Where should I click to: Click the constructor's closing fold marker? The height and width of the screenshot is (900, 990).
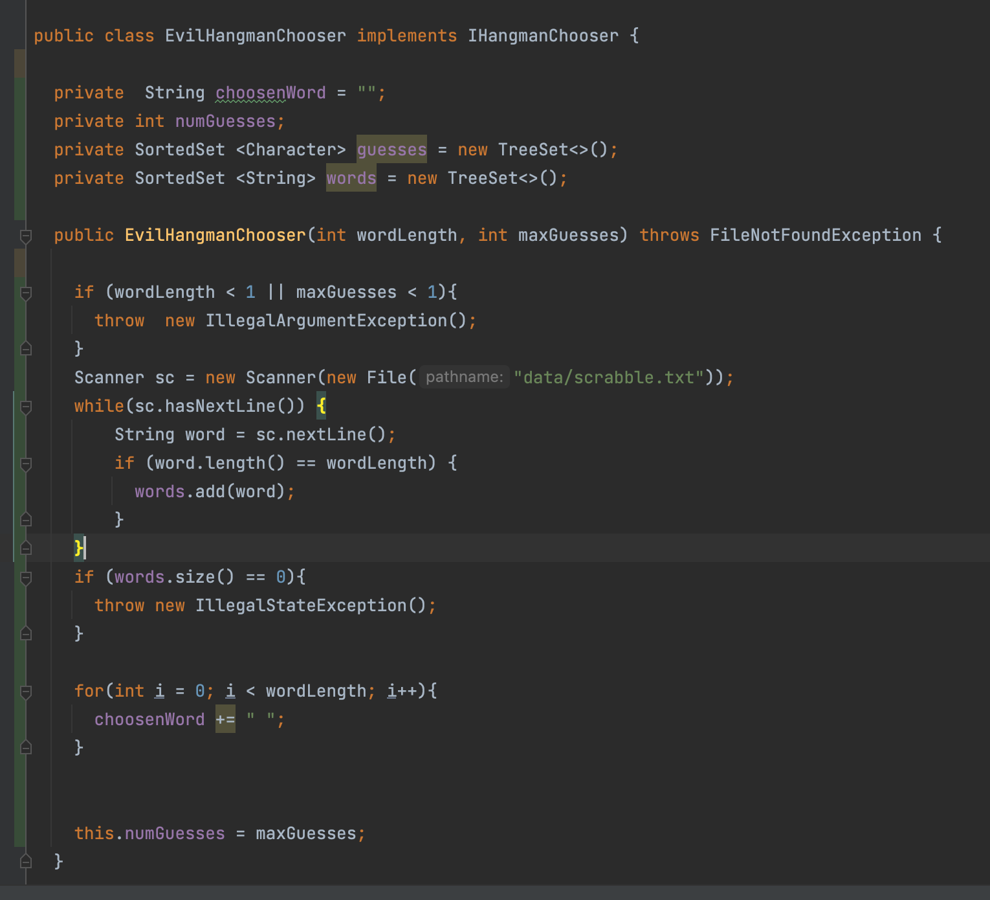point(26,861)
